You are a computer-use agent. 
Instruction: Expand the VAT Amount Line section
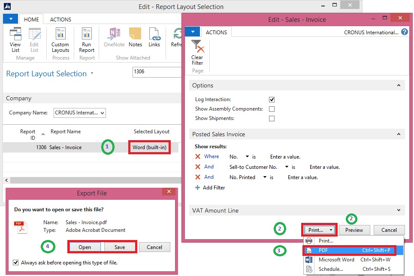click(399, 210)
